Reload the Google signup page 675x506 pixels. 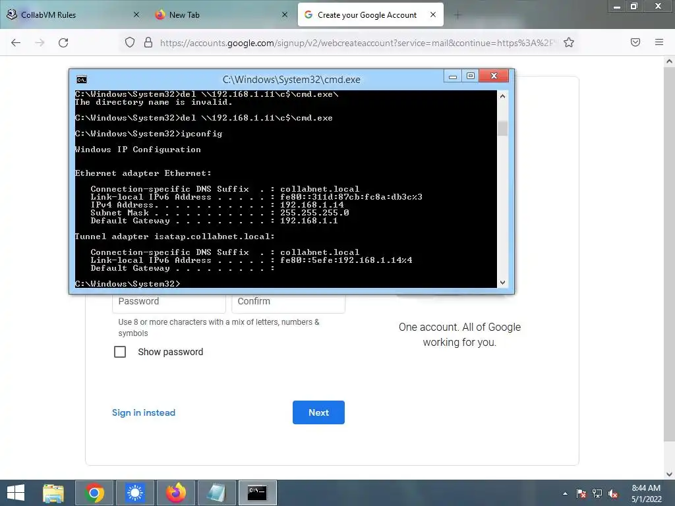[x=63, y=43]
